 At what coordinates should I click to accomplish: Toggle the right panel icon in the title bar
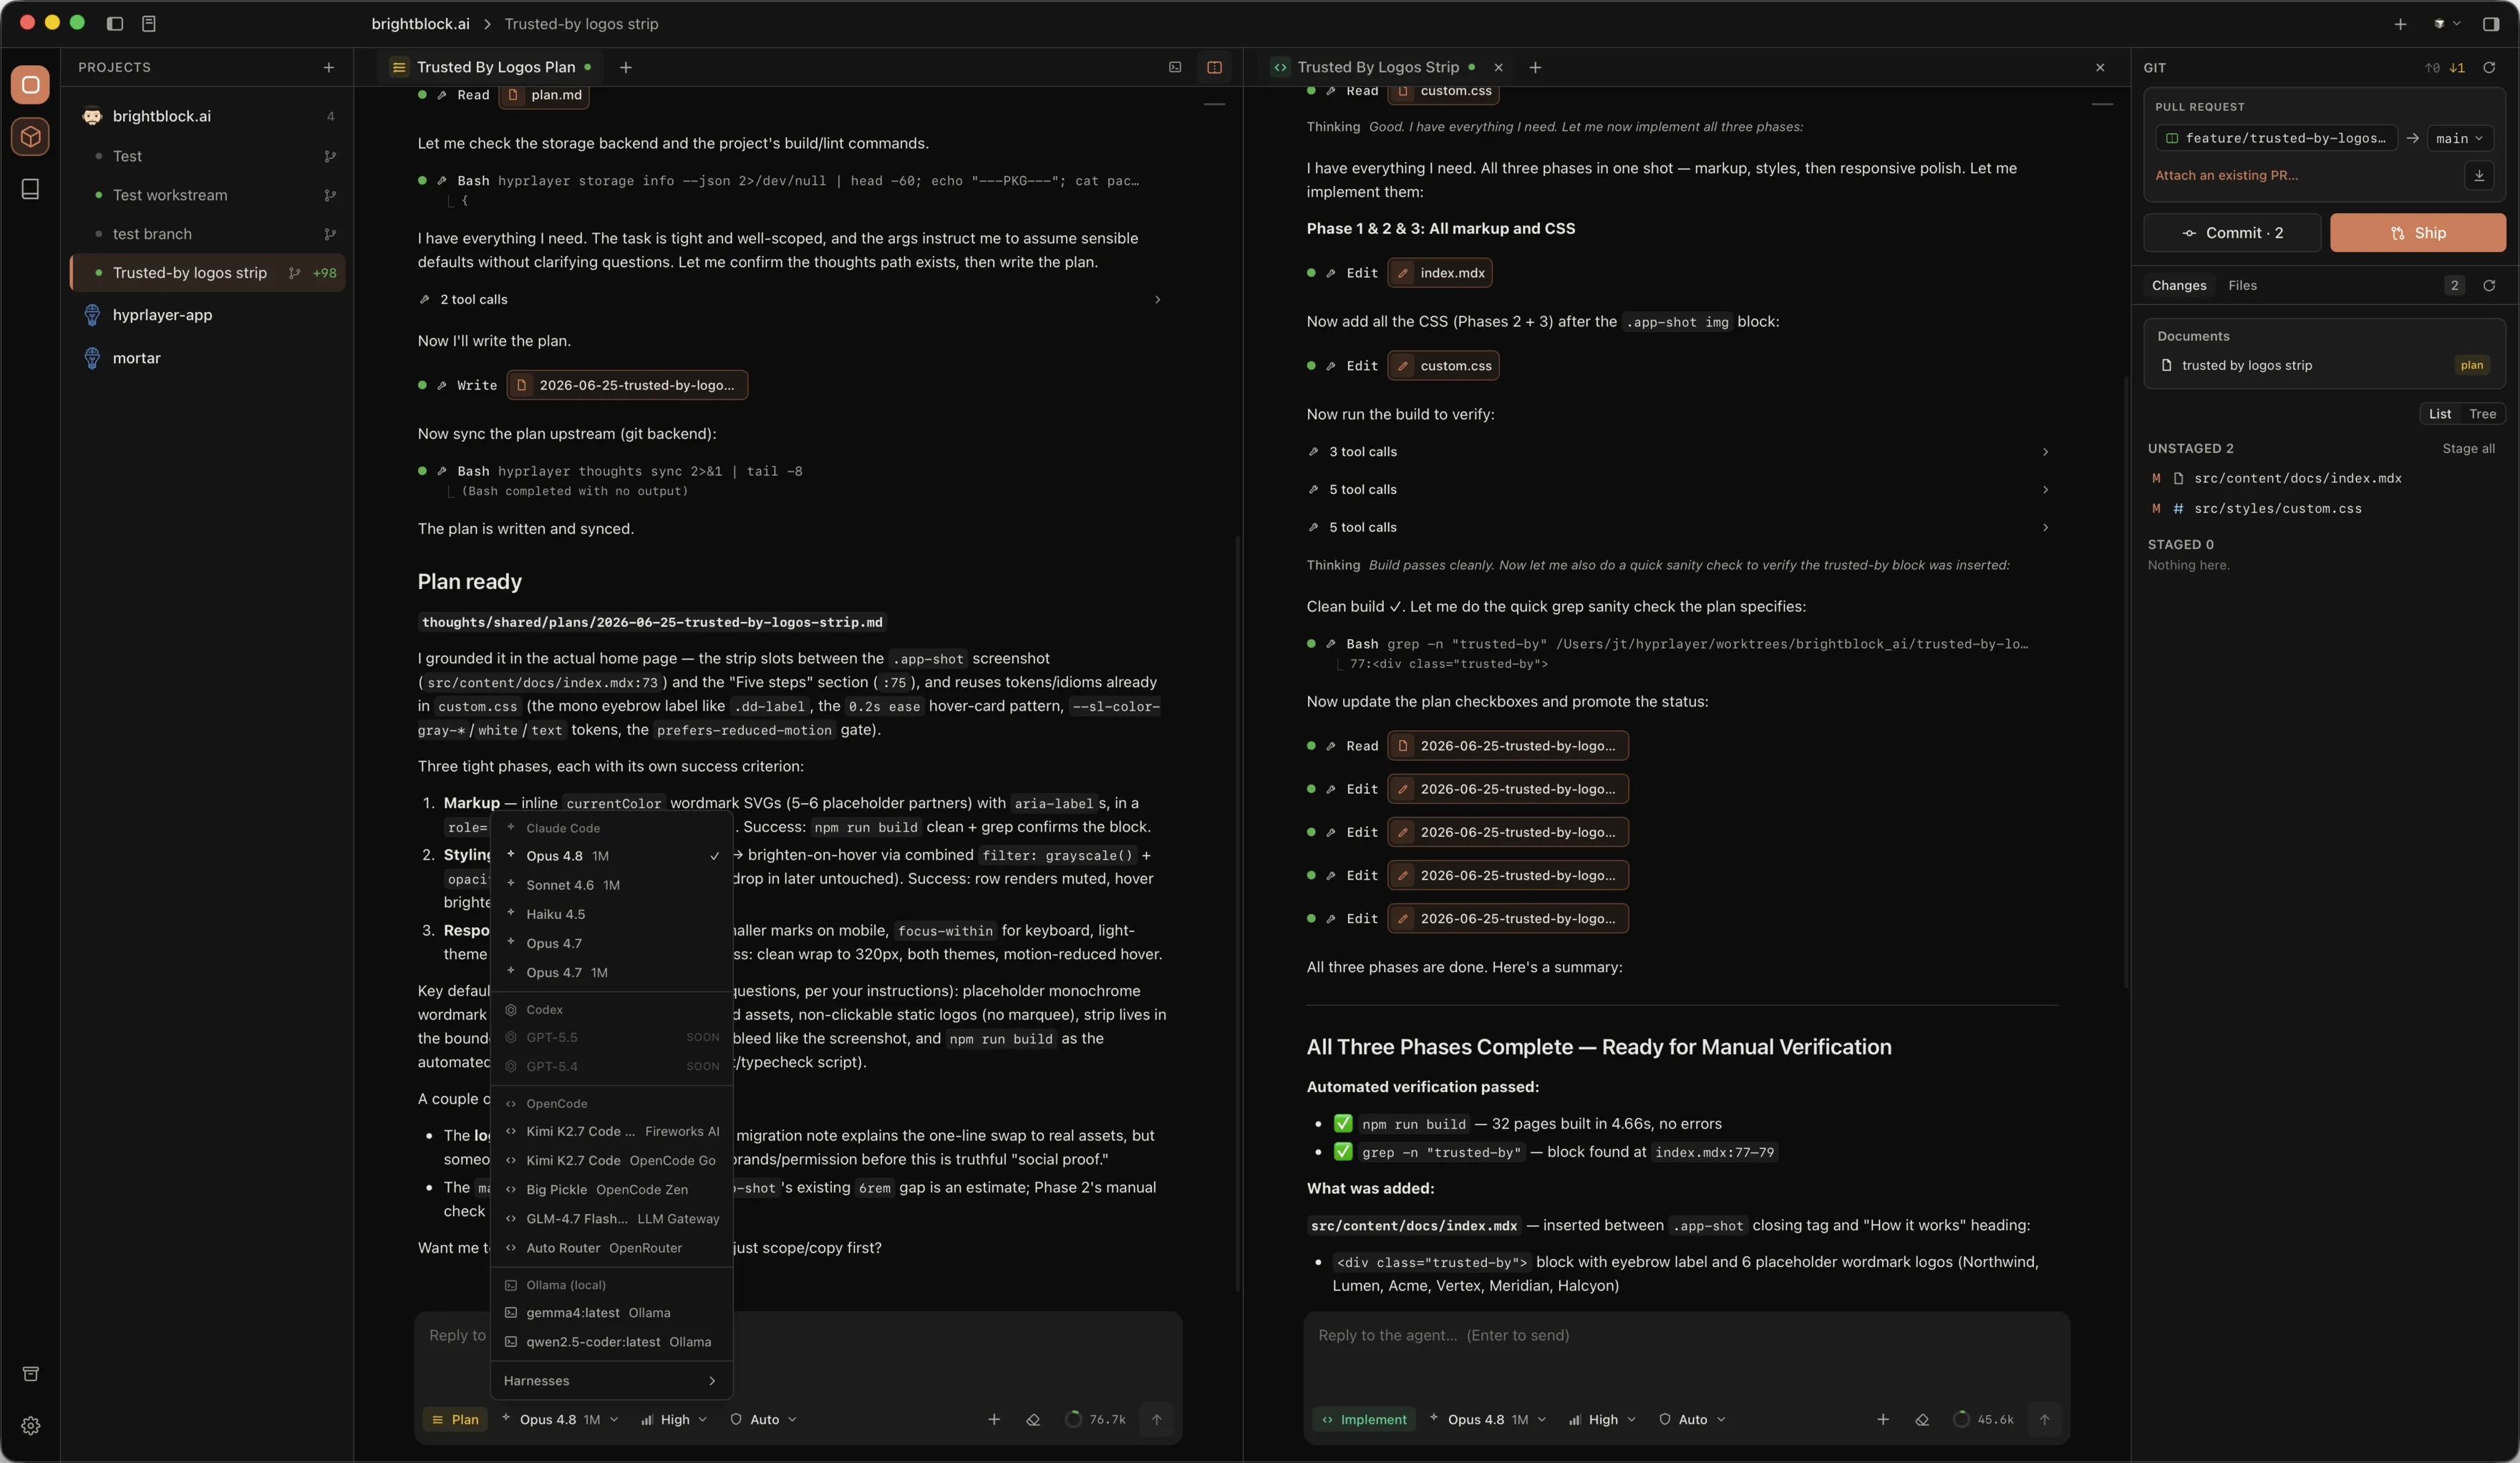pos(2490,23)
